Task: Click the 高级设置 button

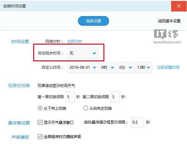Action: pyautogui.click(x=93, y=21)
